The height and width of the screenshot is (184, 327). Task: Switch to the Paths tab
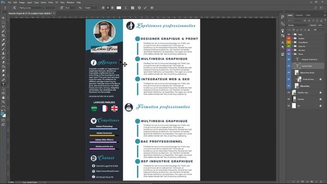pos(308,15)
